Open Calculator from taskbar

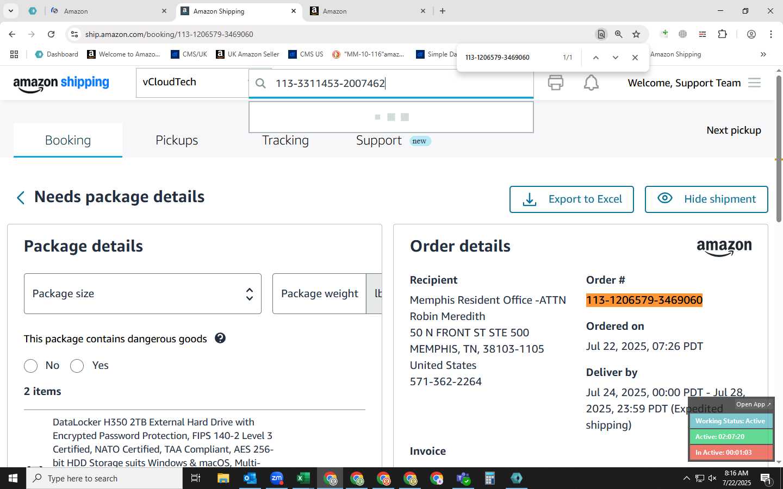coord(489,478)
